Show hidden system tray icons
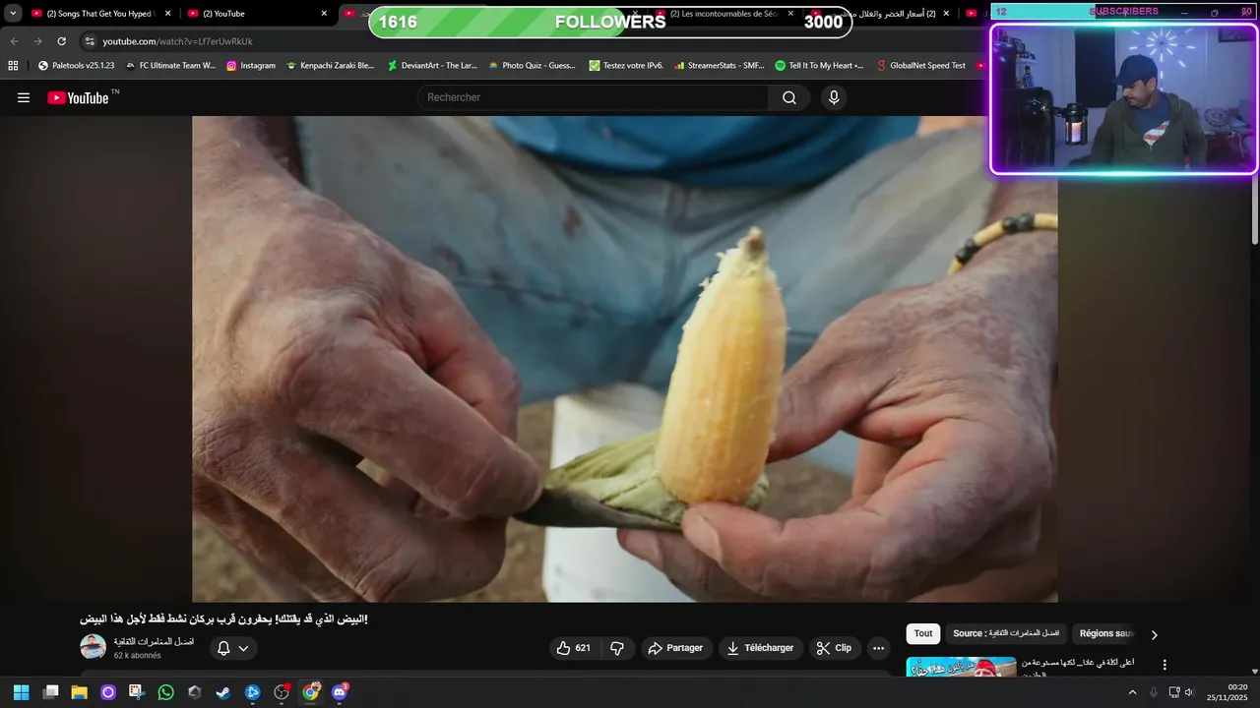 coord(1132,692)
